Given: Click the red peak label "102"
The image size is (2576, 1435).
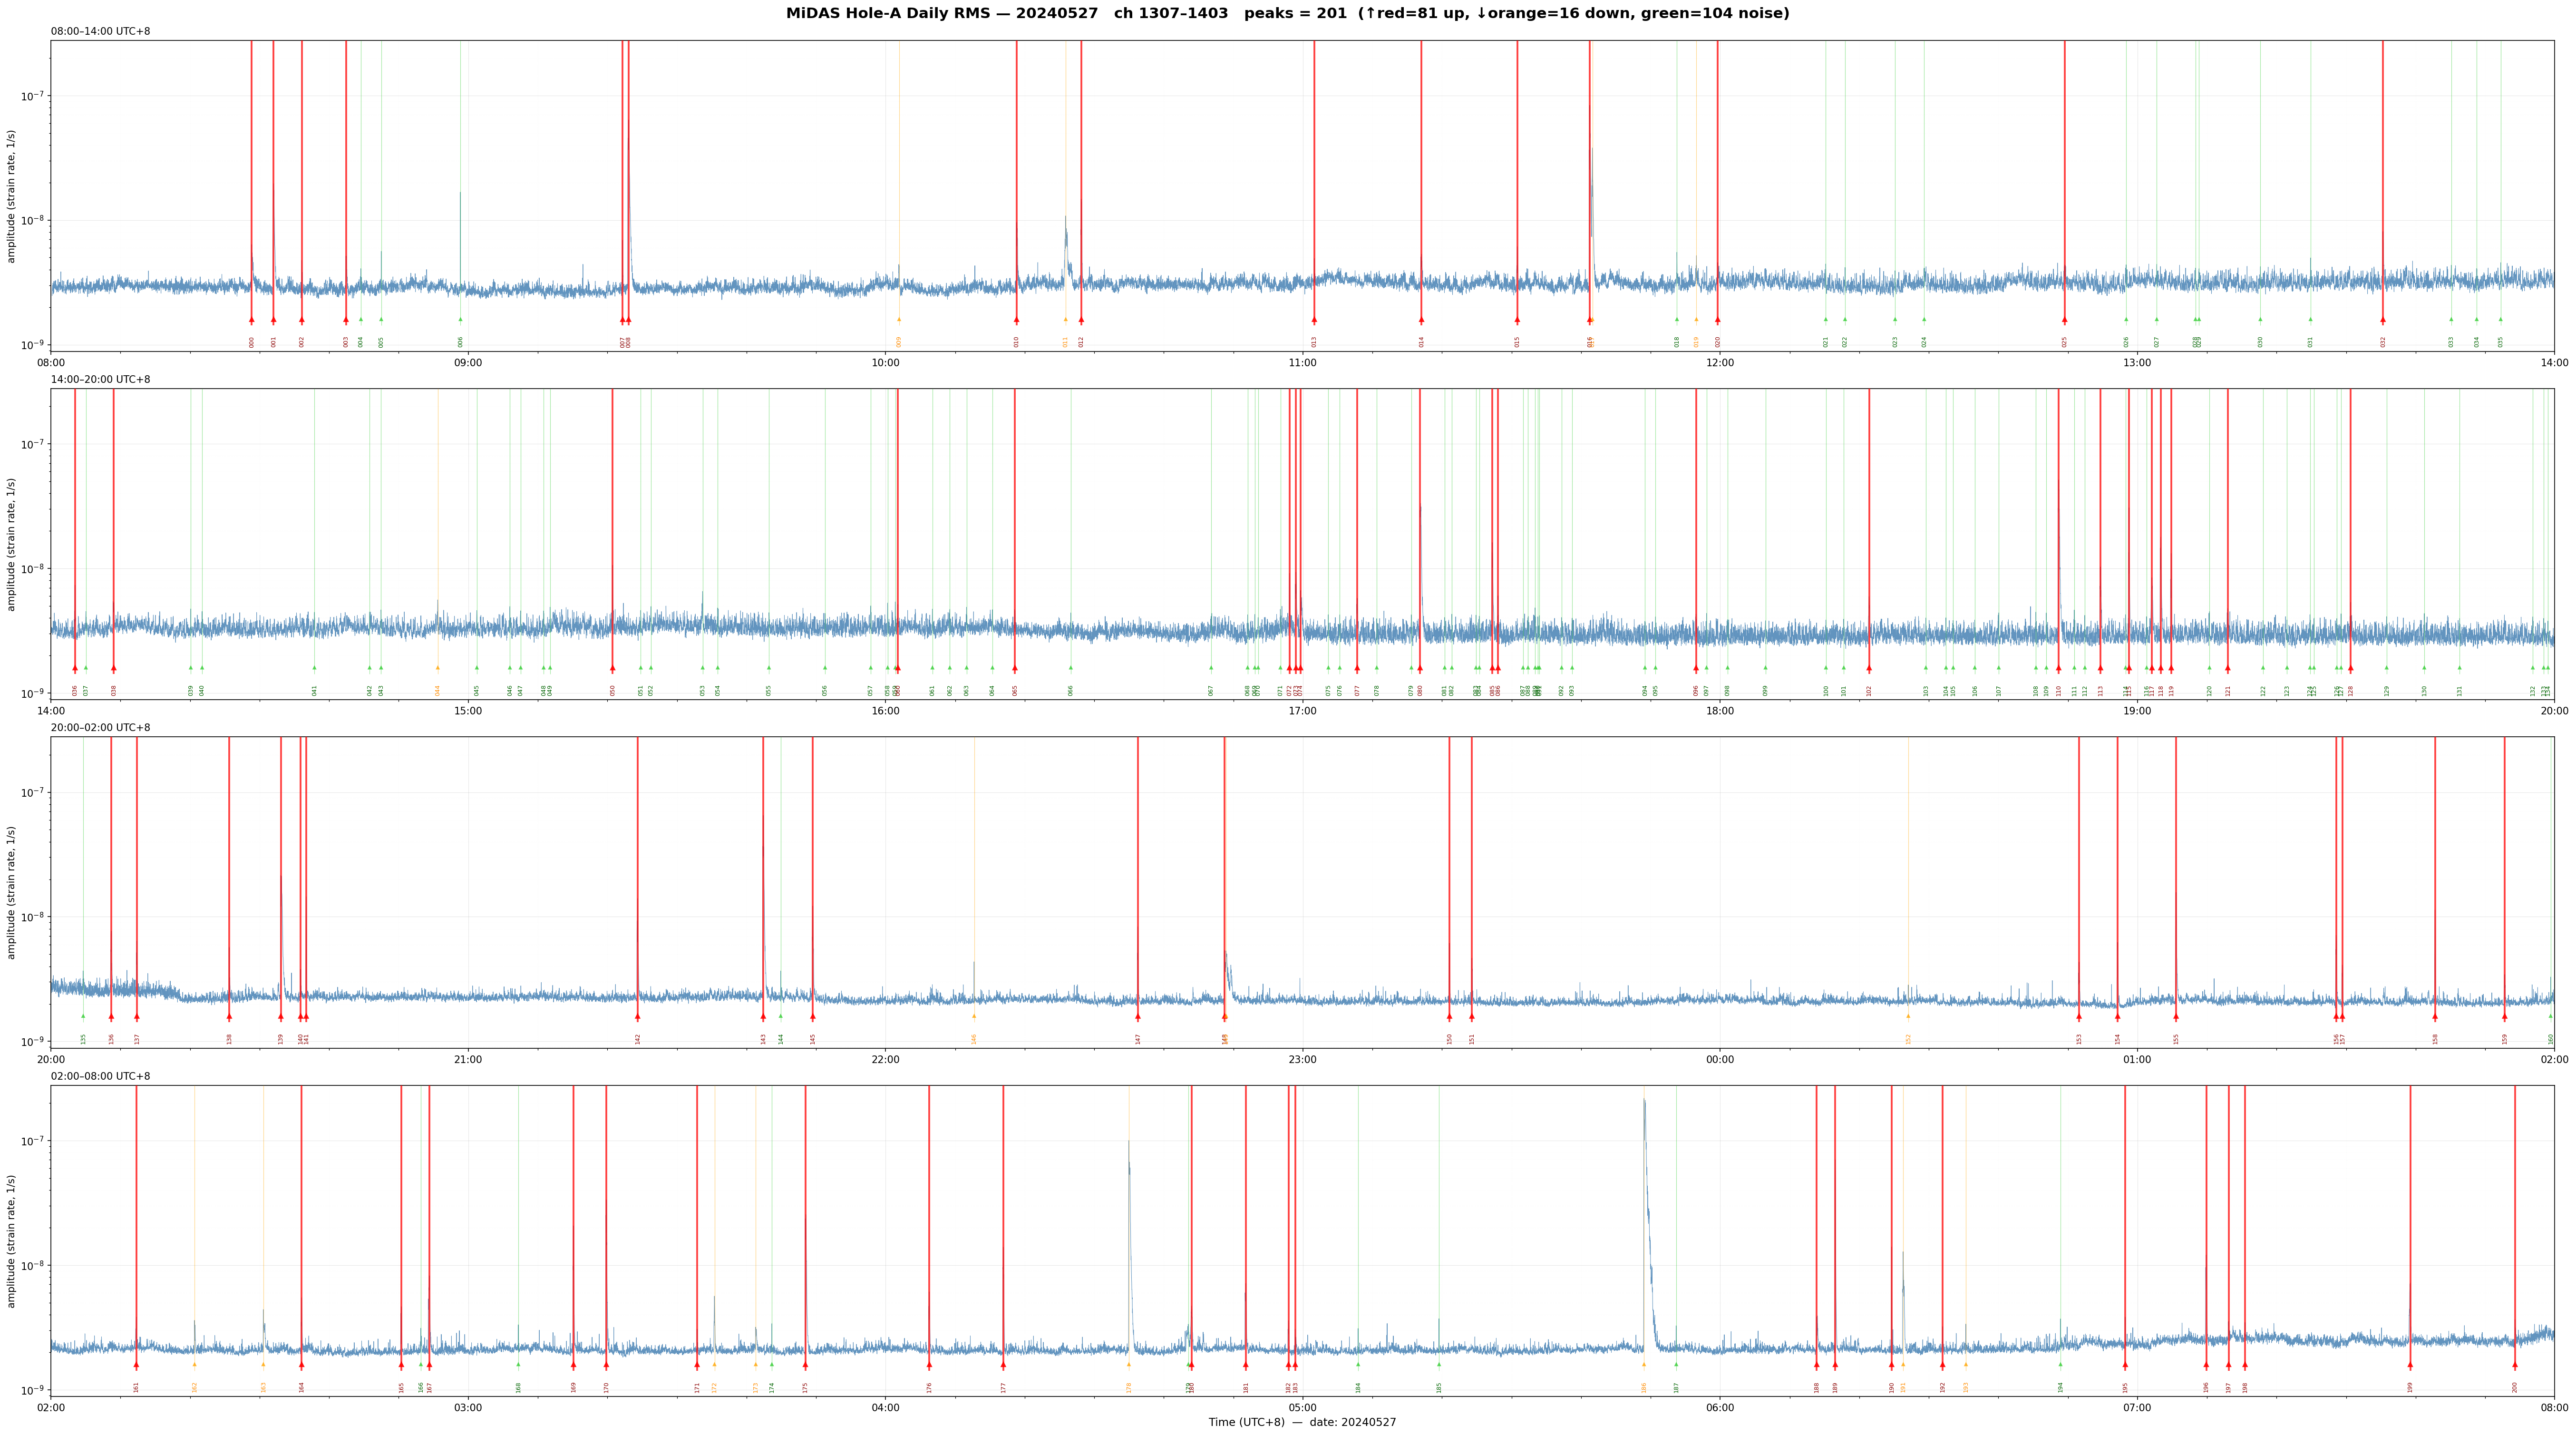Looking at the screenshot, I should [1869, 690].
